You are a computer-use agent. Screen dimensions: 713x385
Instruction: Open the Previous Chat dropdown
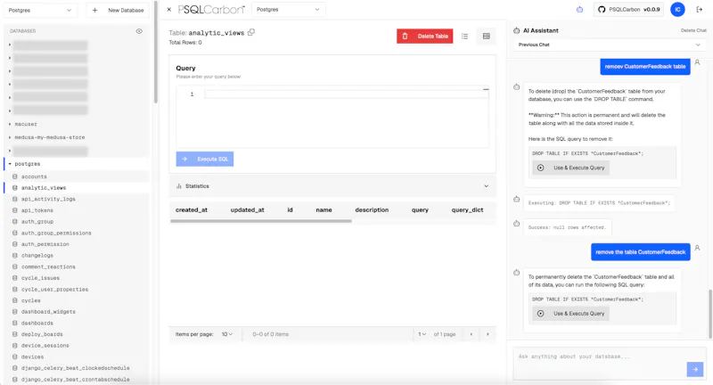(x=610, y=45)
